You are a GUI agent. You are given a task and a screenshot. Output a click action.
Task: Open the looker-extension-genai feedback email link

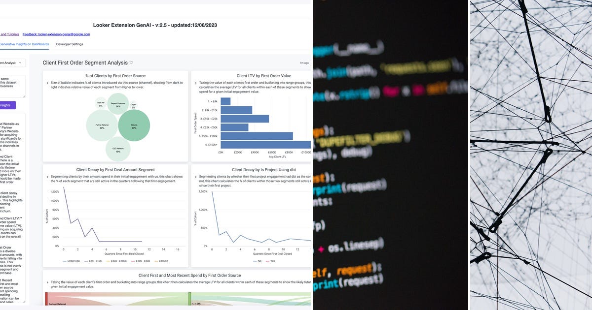[56, 34]
